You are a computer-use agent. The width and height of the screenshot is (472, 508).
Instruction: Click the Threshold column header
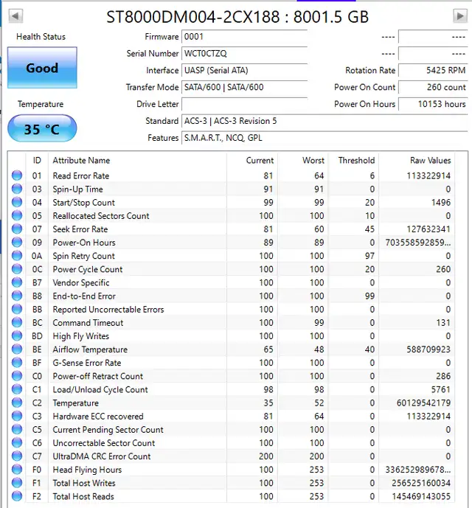(356, 161)
